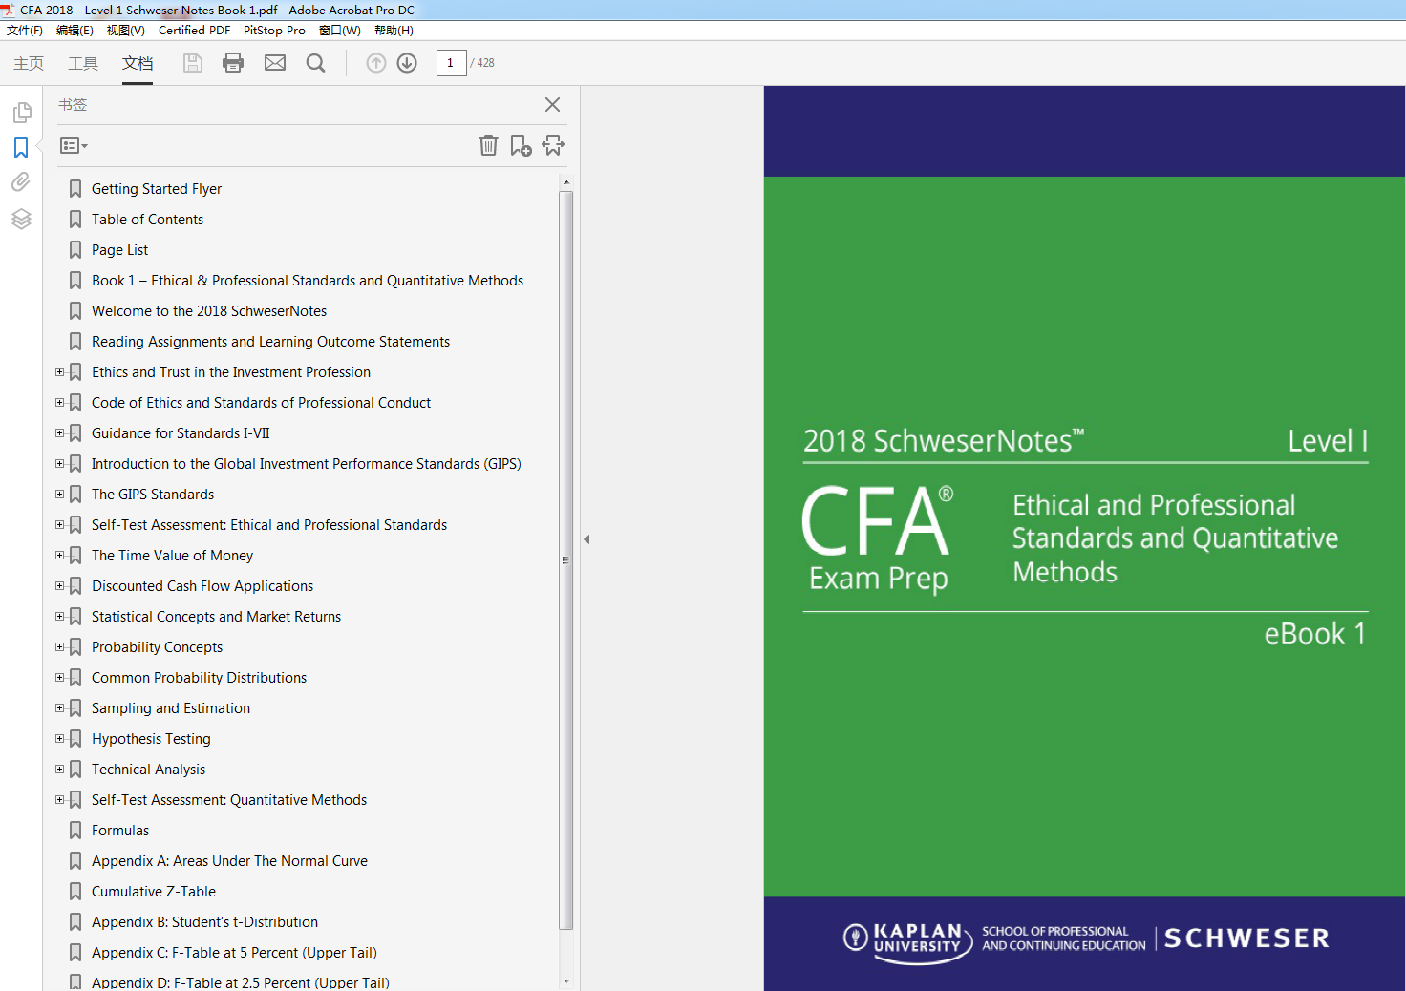The width and height of the screenshot is (1406, 991).
Task: Open Reading Assignments and Learning Outcome Statements
Action: coord(270,342)
